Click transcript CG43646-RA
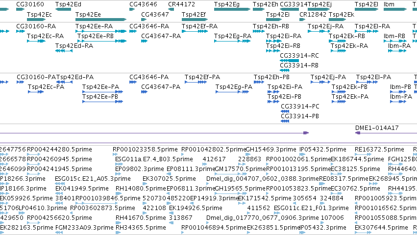 coord(149,26)
